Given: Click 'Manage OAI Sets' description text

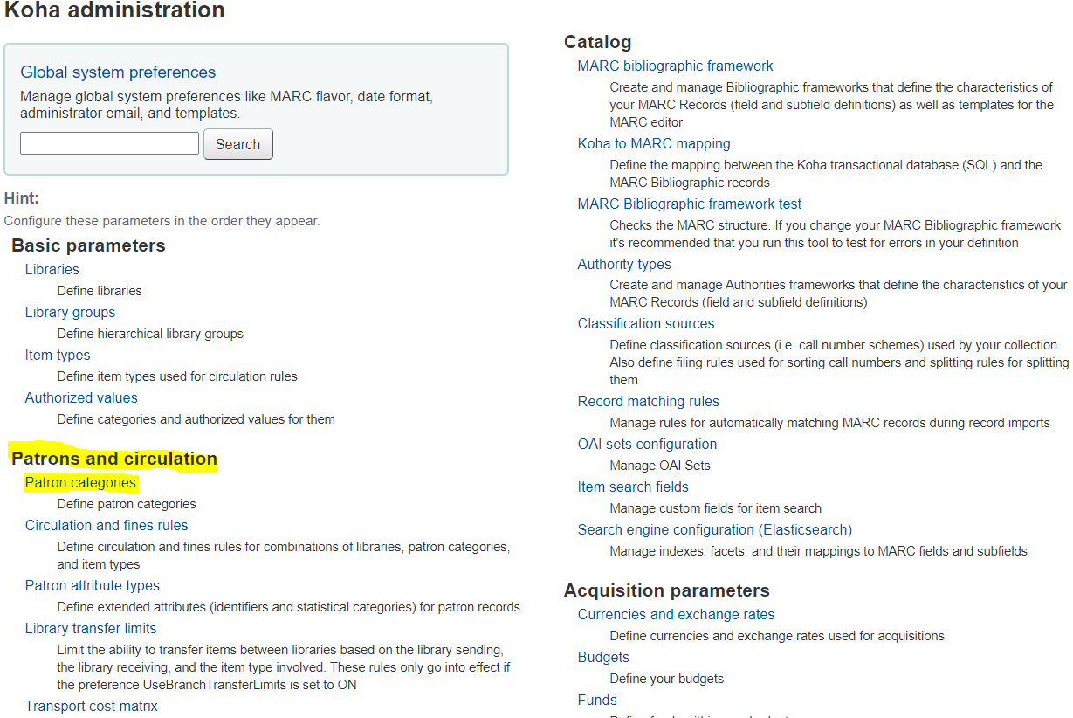Looking at the screenshot, I should (x=660, y=466).
